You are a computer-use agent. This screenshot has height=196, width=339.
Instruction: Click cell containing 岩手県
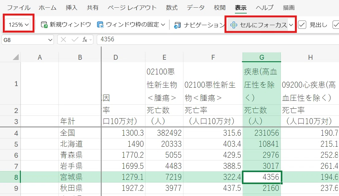click(80, 166)
